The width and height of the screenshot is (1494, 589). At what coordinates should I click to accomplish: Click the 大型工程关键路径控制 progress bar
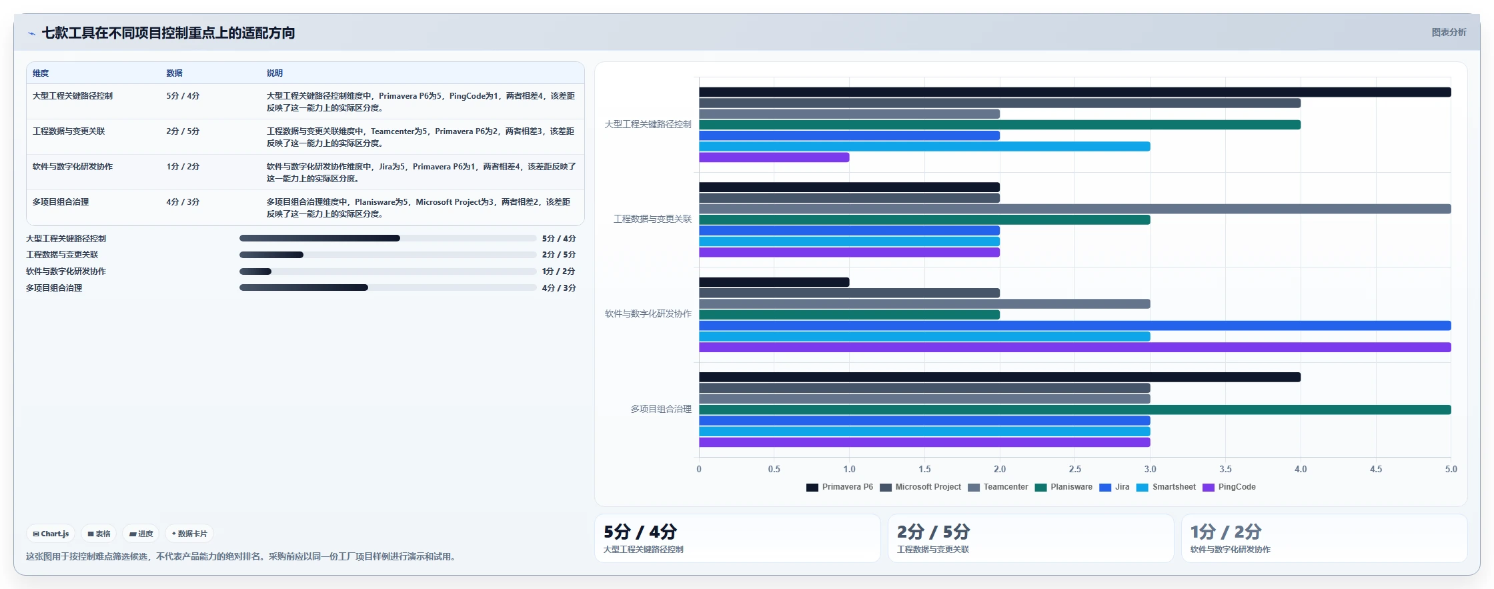click(x=388, y=238)
